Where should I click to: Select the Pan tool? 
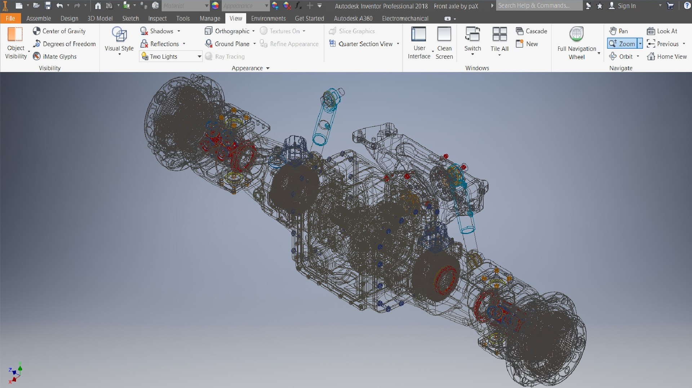(619, 31)
